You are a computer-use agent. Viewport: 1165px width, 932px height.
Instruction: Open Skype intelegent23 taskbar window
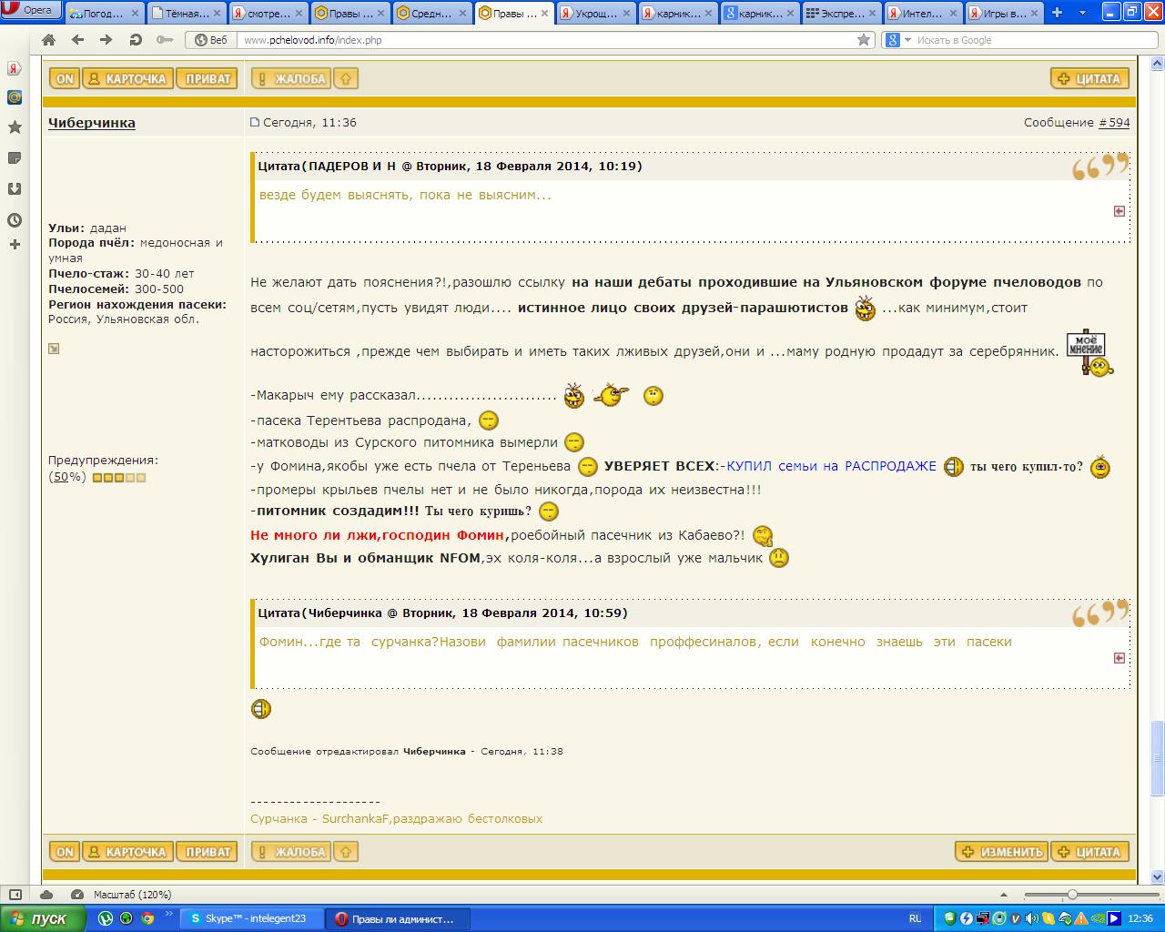click(x=252, y=918)
